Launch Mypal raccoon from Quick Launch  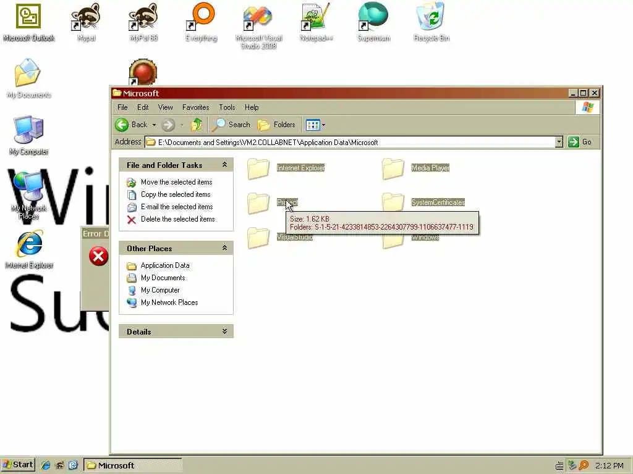point(59,465)
